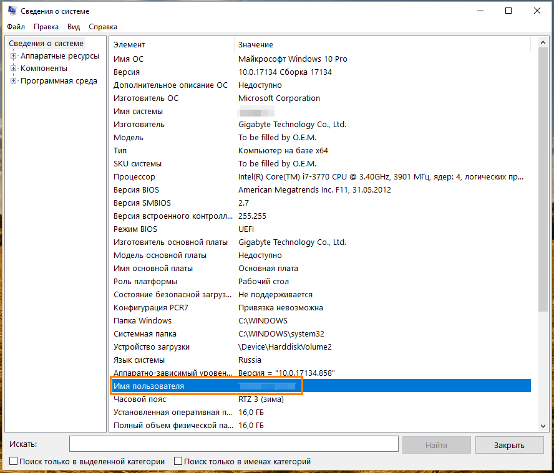Click the scrollbar up arrow
Image resolution: width=554 pixels, height=473 pixels.
[x=543, y=43]
